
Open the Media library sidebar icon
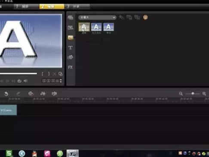coord(71,18)
